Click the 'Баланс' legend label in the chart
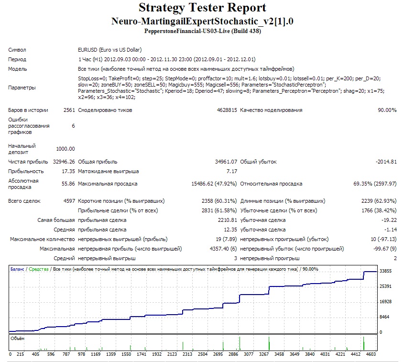 (x=17, y=269)
